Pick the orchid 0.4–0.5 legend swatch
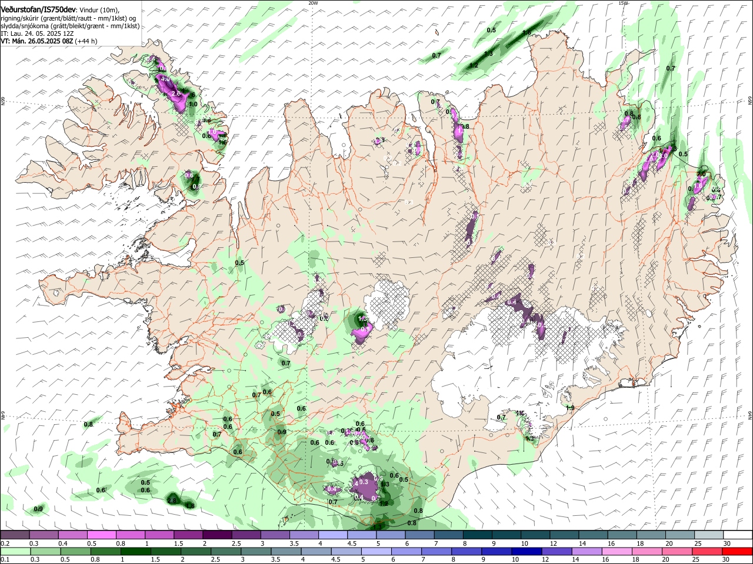Image resolution: width=753 pixels, height=564 pixels. click(x=72, y=535)
